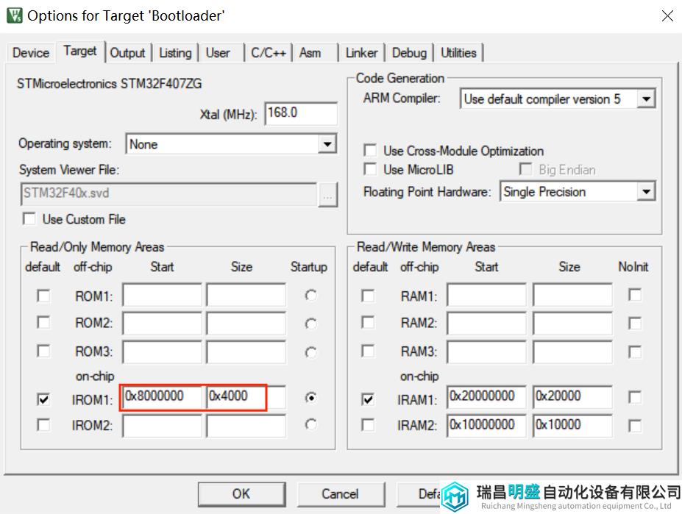Toggle the ROM3 default checkbox
The width and height of the screenshot is (682, 514).
43,351
